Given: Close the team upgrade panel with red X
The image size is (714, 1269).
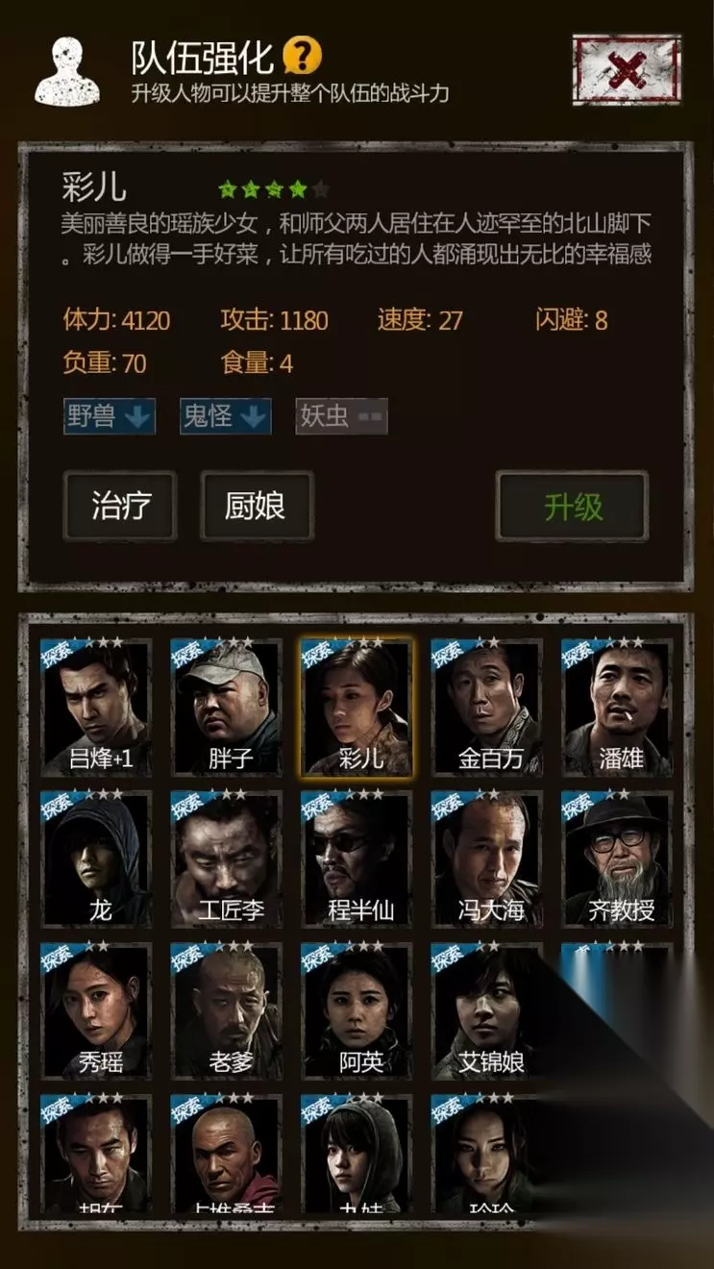Looking at the screenshot, I should pos(627,69).
